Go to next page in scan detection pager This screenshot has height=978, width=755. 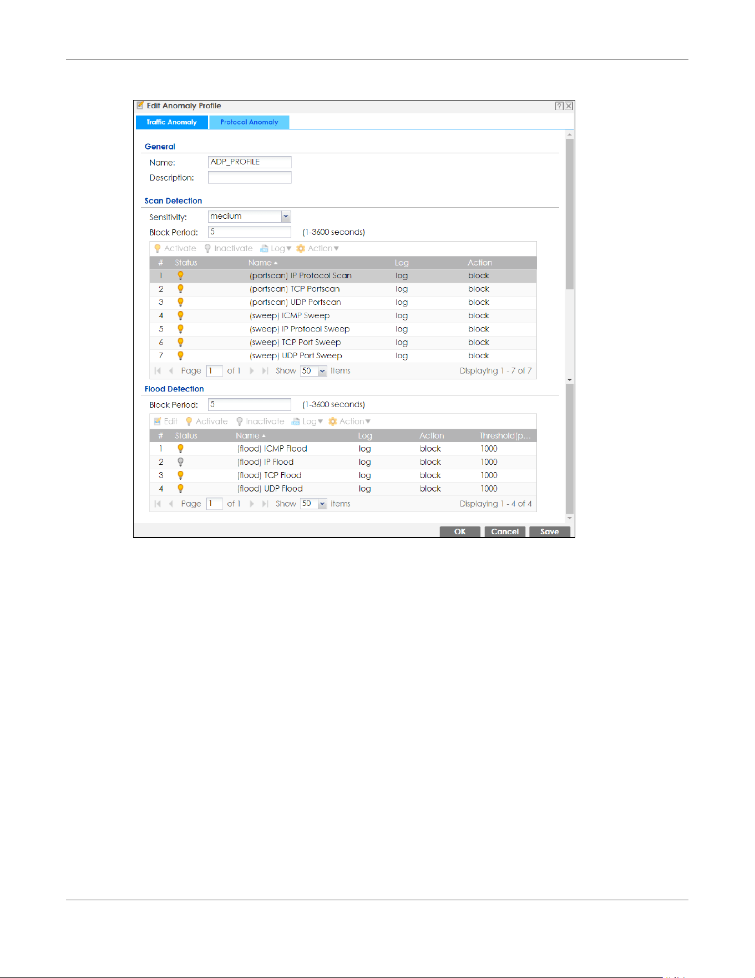click(252, 371)
